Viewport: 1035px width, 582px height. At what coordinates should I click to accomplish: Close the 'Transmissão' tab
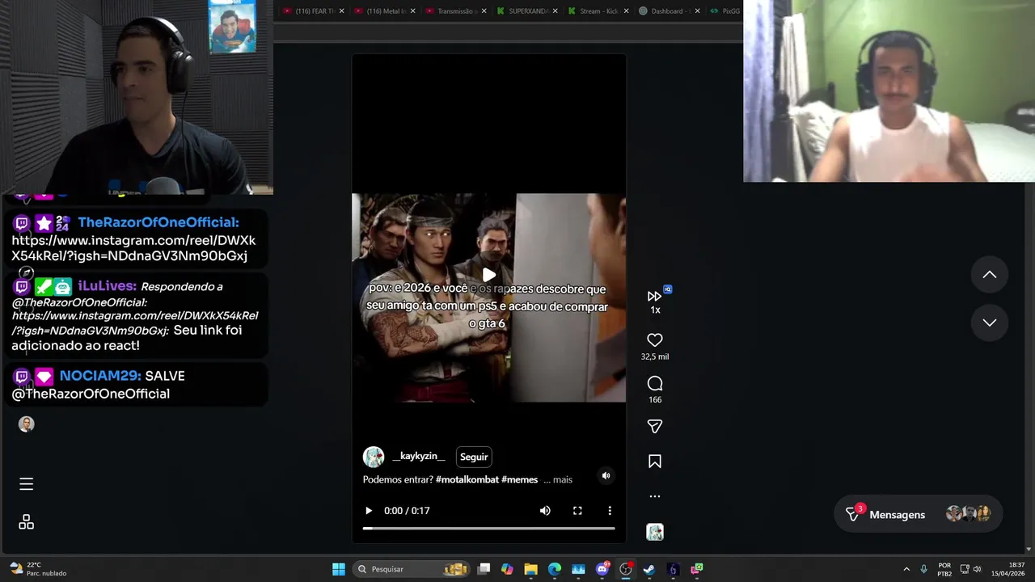click(x=484, y=11)
